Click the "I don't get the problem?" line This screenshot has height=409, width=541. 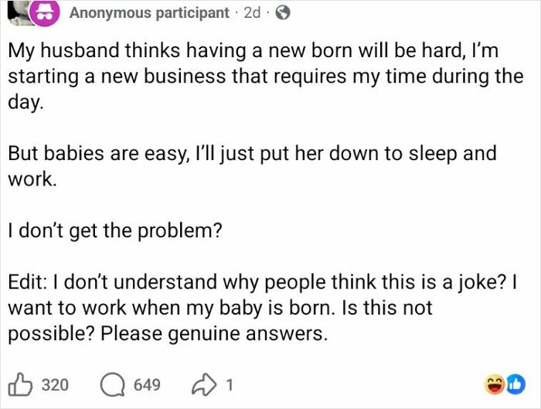point(114,229)
